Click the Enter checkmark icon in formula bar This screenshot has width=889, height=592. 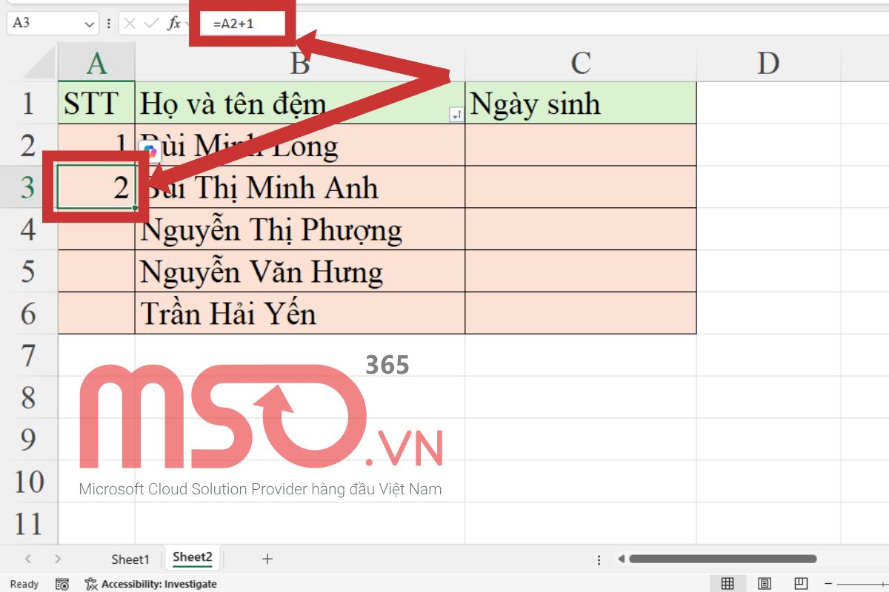152,24
